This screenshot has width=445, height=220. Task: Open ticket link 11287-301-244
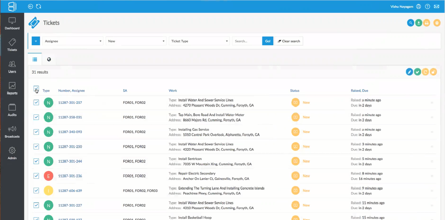point(70,161)
